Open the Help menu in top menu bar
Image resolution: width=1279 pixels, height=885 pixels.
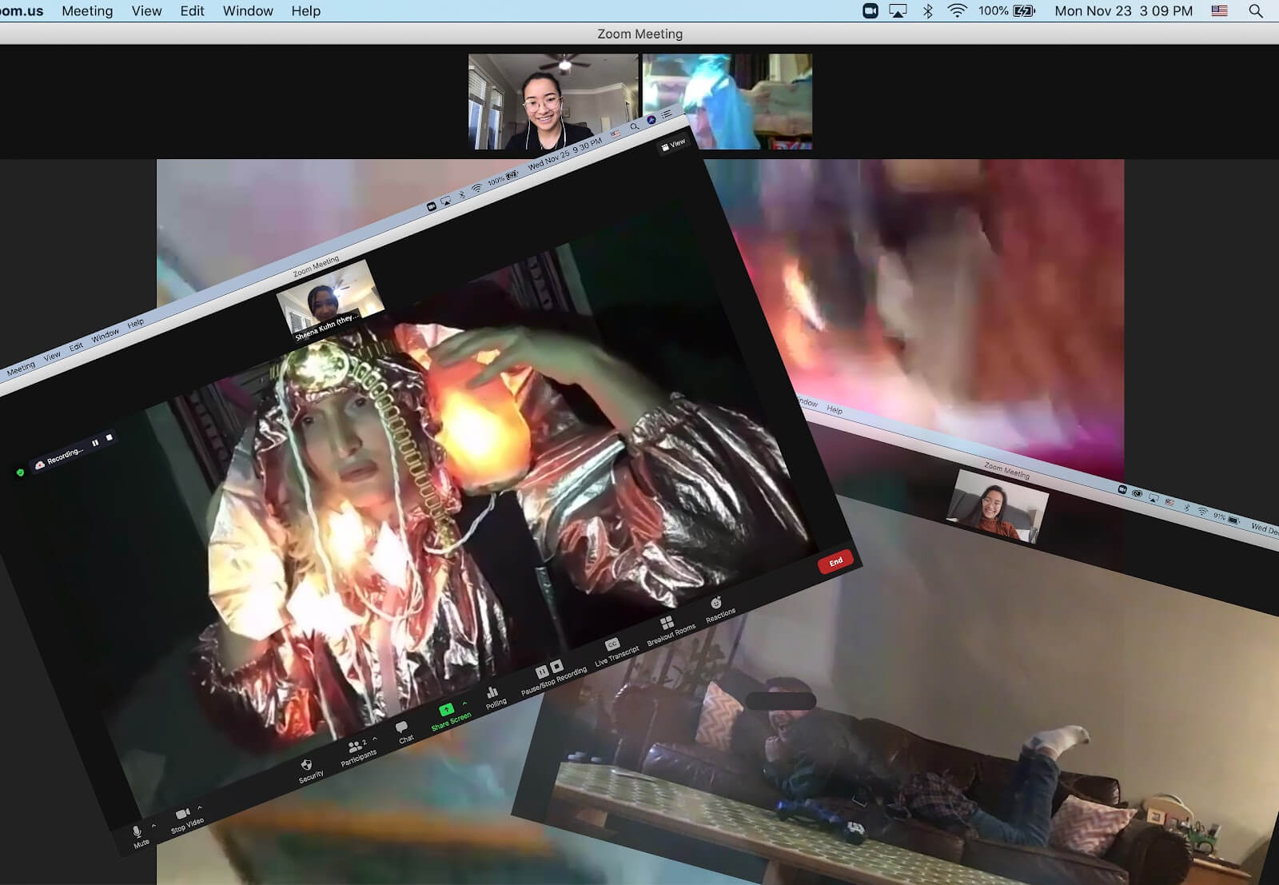(x=305, y=11)
